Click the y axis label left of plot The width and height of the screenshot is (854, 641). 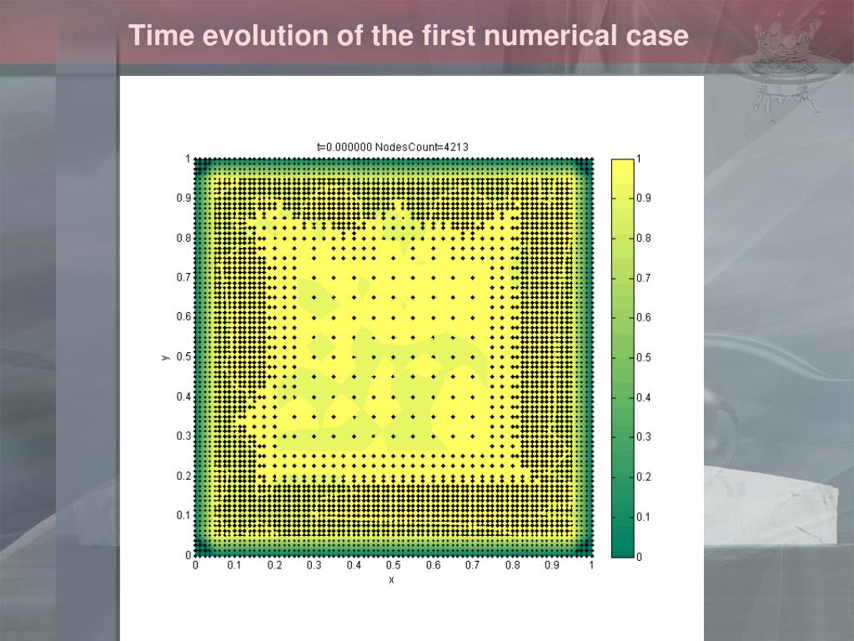166,357
